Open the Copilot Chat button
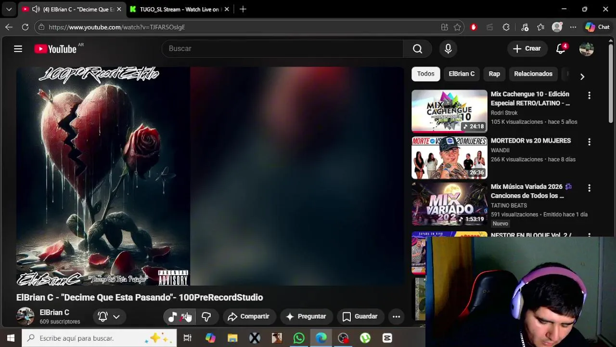616x347 pixels. point(597,27)
